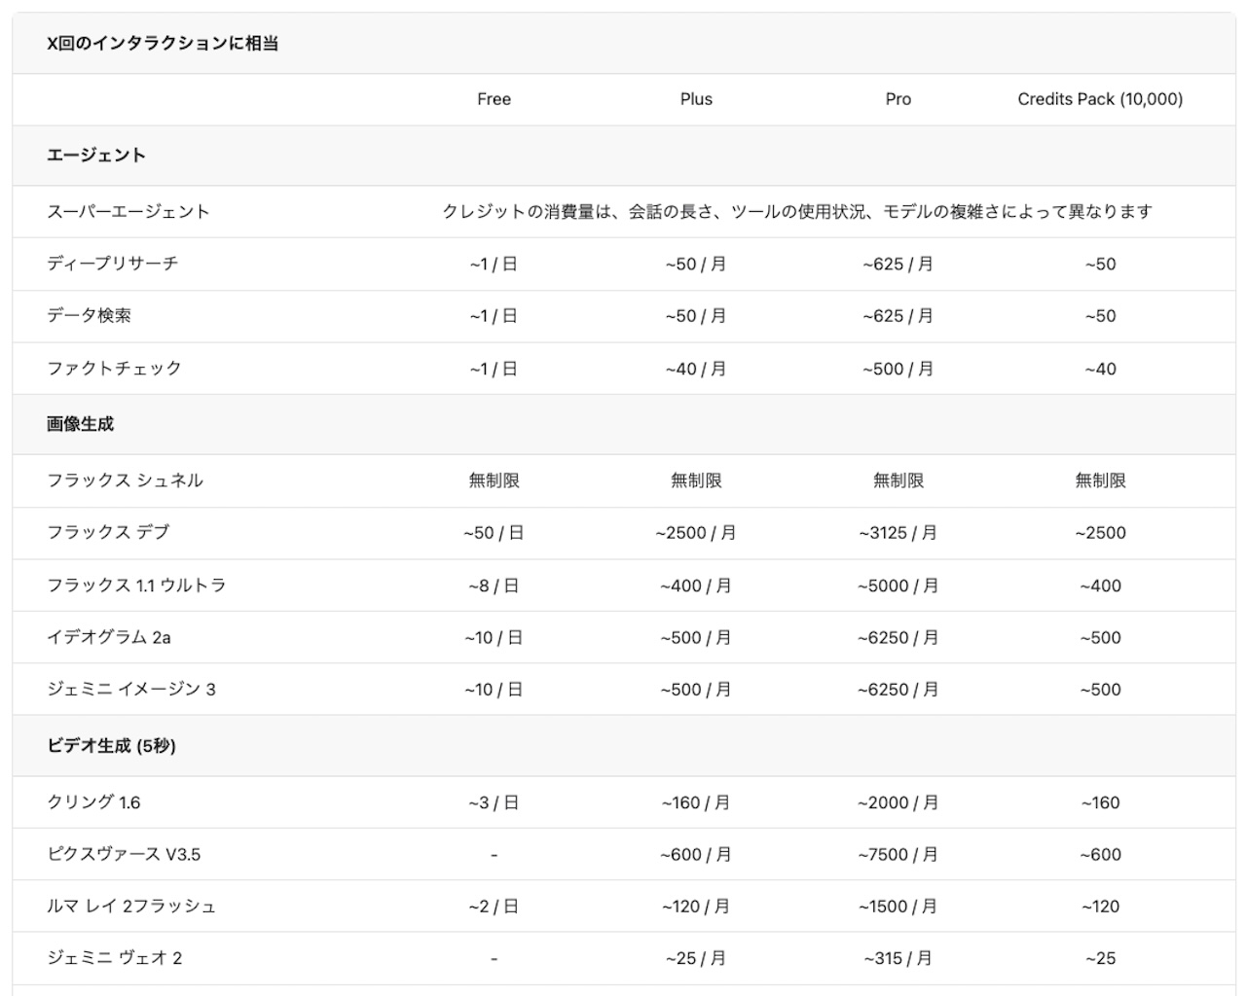Click the '~160 / 月' cell

(x=696, y=803)
